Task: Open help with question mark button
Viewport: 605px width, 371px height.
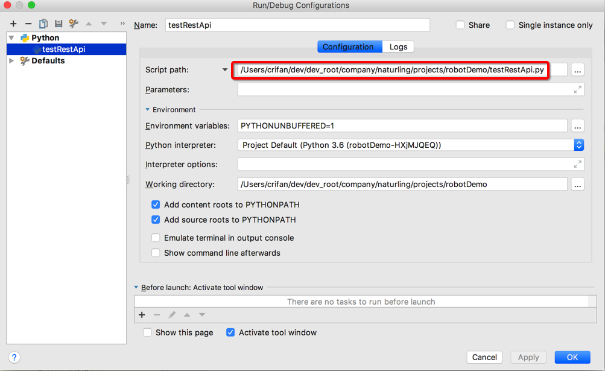Action: pos(14,358)
